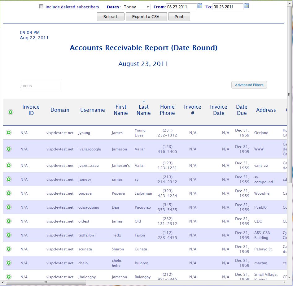
Task: Expand the jvallargoogle row plus icon
Action: [9, 149]
